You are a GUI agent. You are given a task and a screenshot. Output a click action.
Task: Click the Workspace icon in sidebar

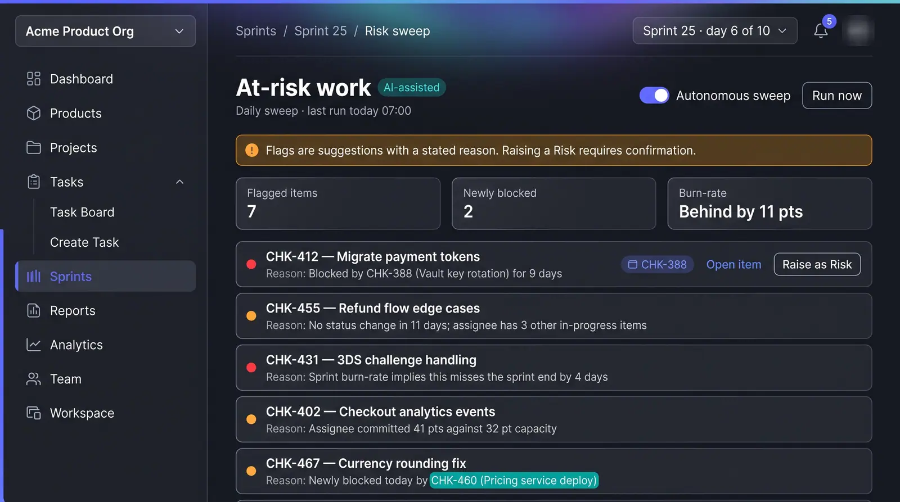pos(34,413)
